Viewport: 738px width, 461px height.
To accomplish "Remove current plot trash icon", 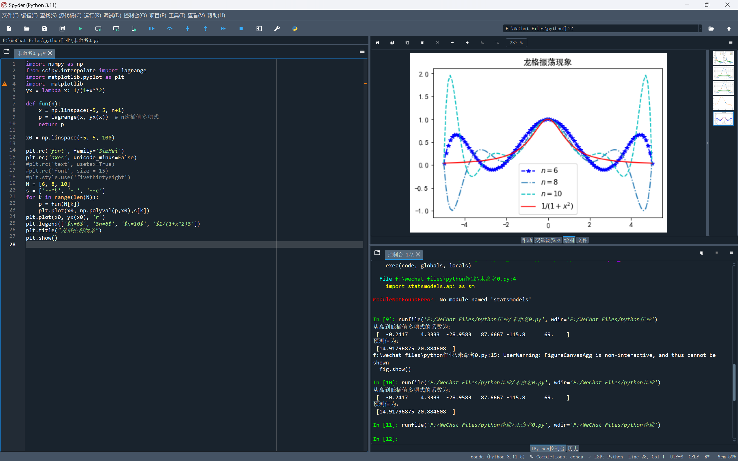I will click(x=422, y=43).
